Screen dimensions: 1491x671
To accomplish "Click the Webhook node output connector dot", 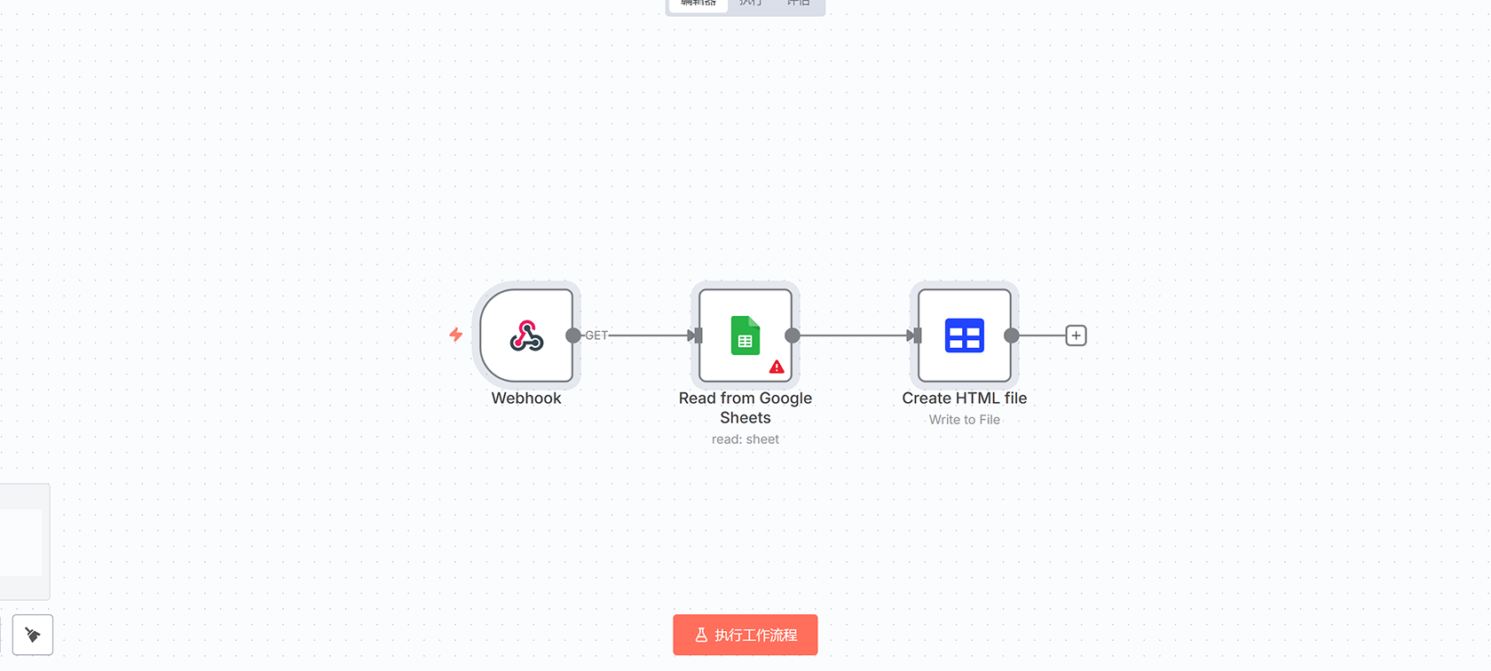I will tap(573, 335).
